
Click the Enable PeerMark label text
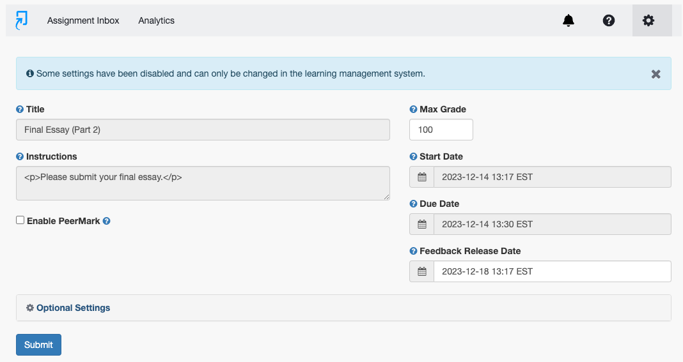[x=63, y=221]
